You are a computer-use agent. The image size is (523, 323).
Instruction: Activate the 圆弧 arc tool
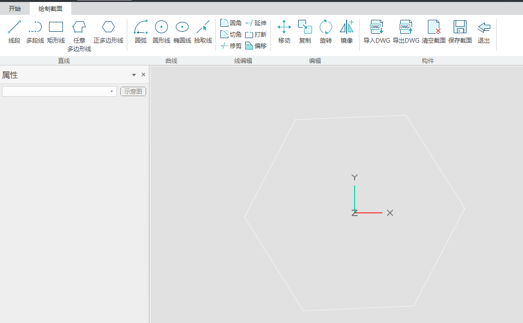(x=141, y=32)
